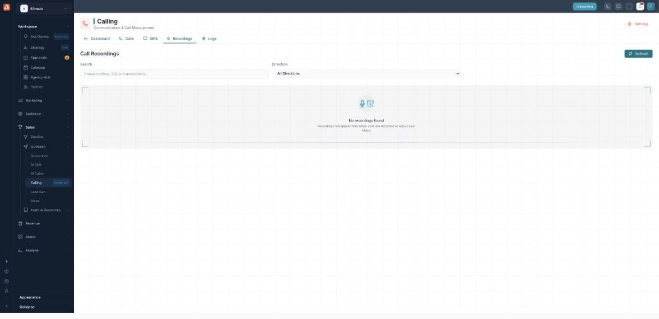Click the Brand grid icon
Screen dimensions: 659x319
pos(20,237)
